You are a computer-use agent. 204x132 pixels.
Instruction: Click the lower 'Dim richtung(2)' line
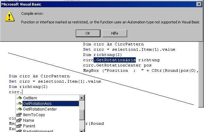click(x=28, y=87)
